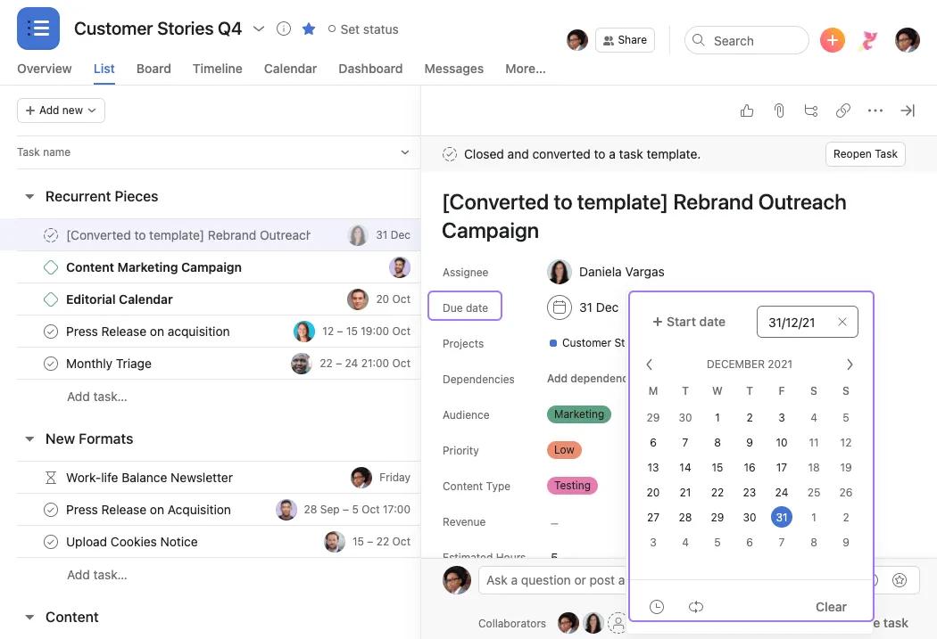Image resolution: width=937 pixels, height=639 pixels.
Task: Click the task completion status banner icon
Action: point(450,153)
